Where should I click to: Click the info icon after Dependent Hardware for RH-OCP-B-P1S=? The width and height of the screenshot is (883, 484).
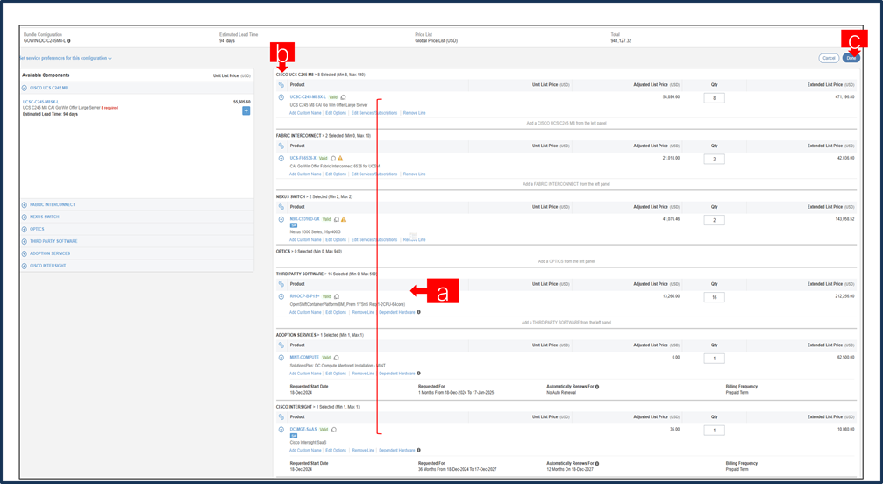418,312
